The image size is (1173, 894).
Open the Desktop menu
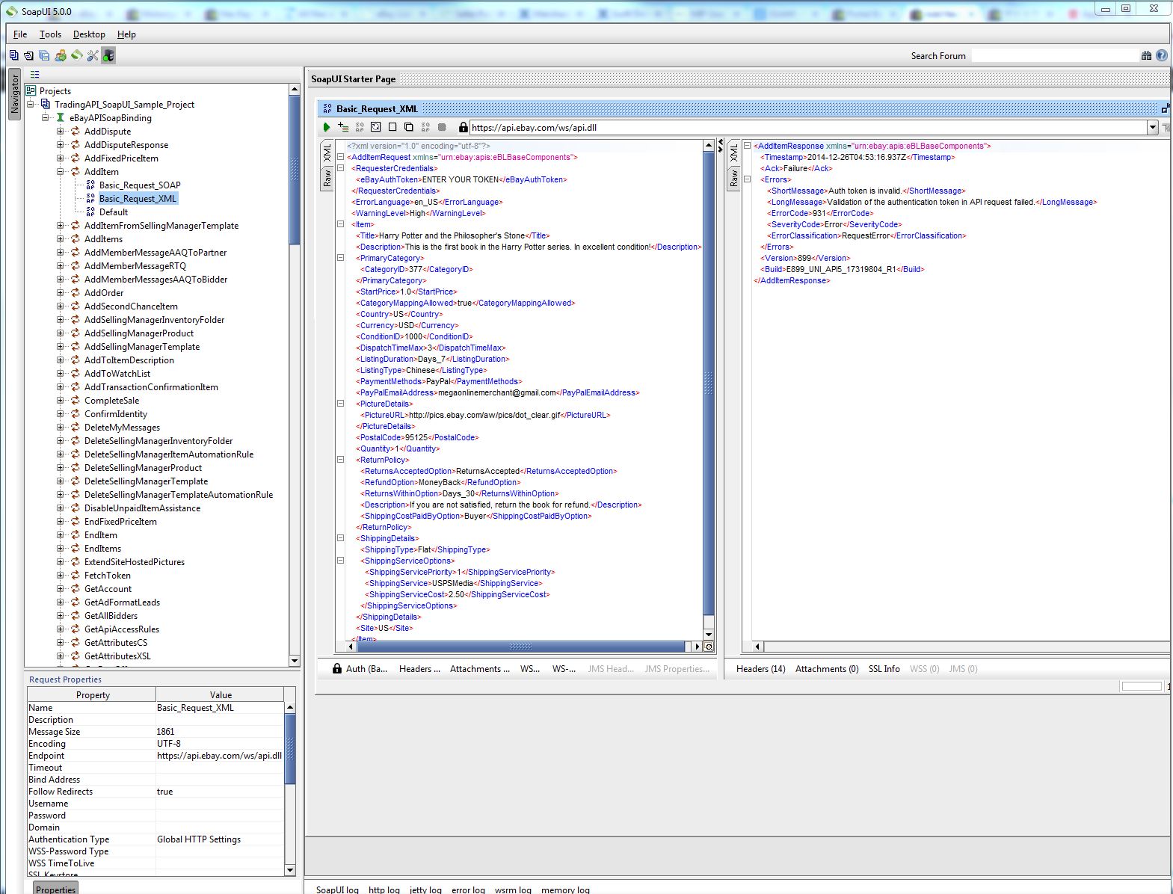(89, 34)
